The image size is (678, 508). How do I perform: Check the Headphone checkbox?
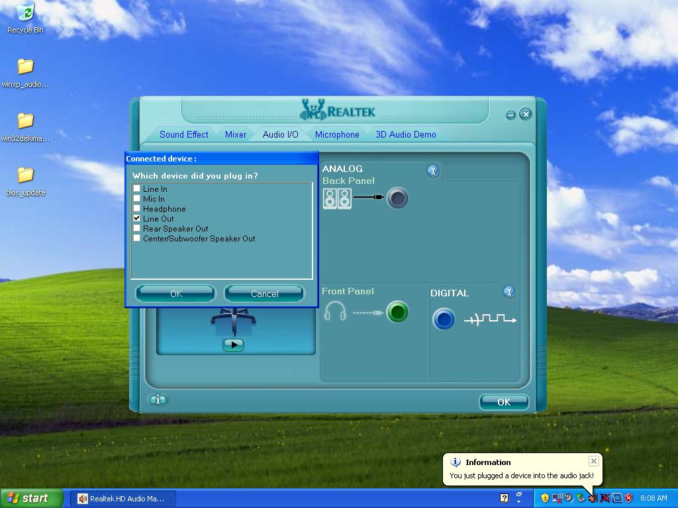136,208
